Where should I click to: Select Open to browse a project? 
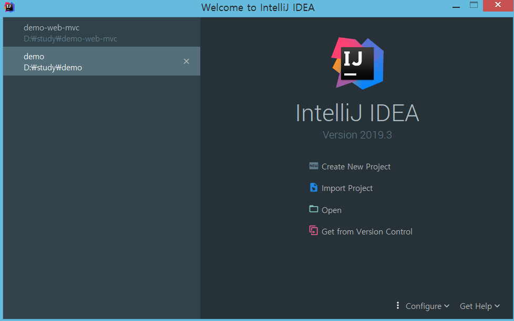pos(332,210)
